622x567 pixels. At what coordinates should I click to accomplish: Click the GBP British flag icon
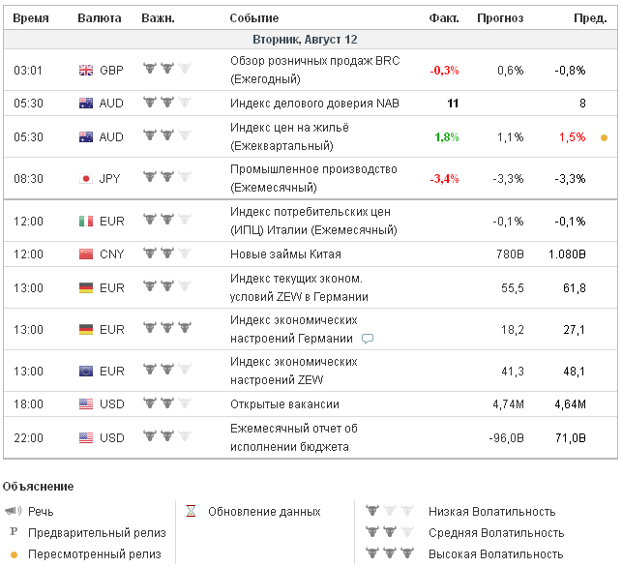pos(85,71)
